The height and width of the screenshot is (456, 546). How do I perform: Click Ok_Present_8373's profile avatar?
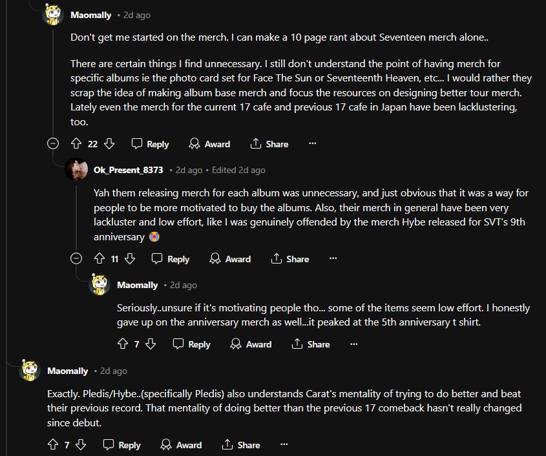(77, 170)
